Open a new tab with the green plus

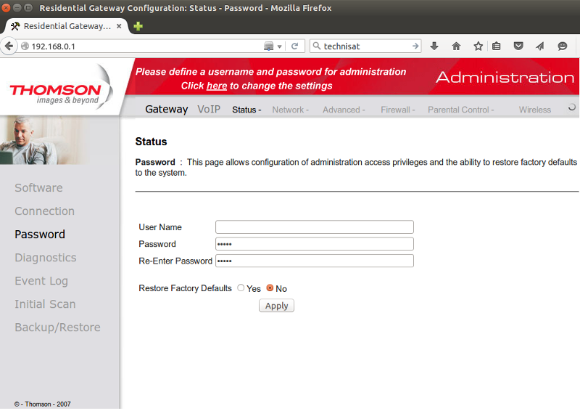tap(138, 26)
